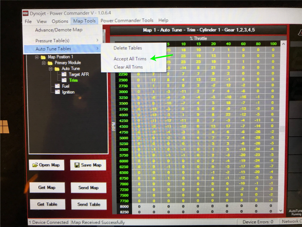Viewport: 302px width, 227px height.
Task: Open the File menu
Action: tap(28, 21)
